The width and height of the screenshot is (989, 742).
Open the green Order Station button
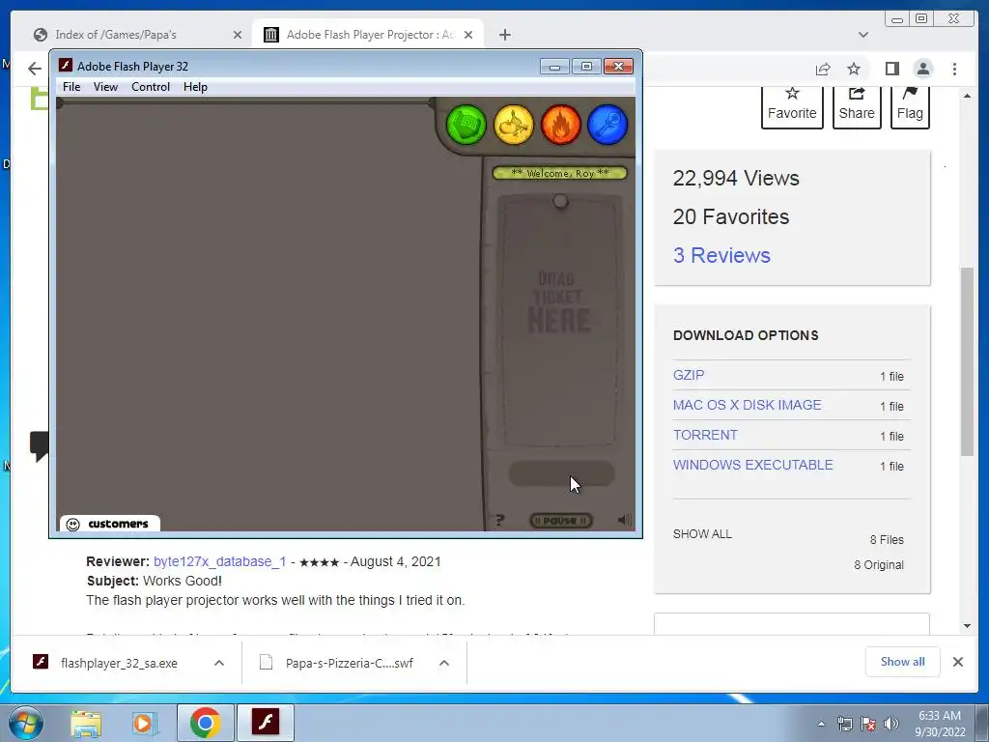pos(466,125)
